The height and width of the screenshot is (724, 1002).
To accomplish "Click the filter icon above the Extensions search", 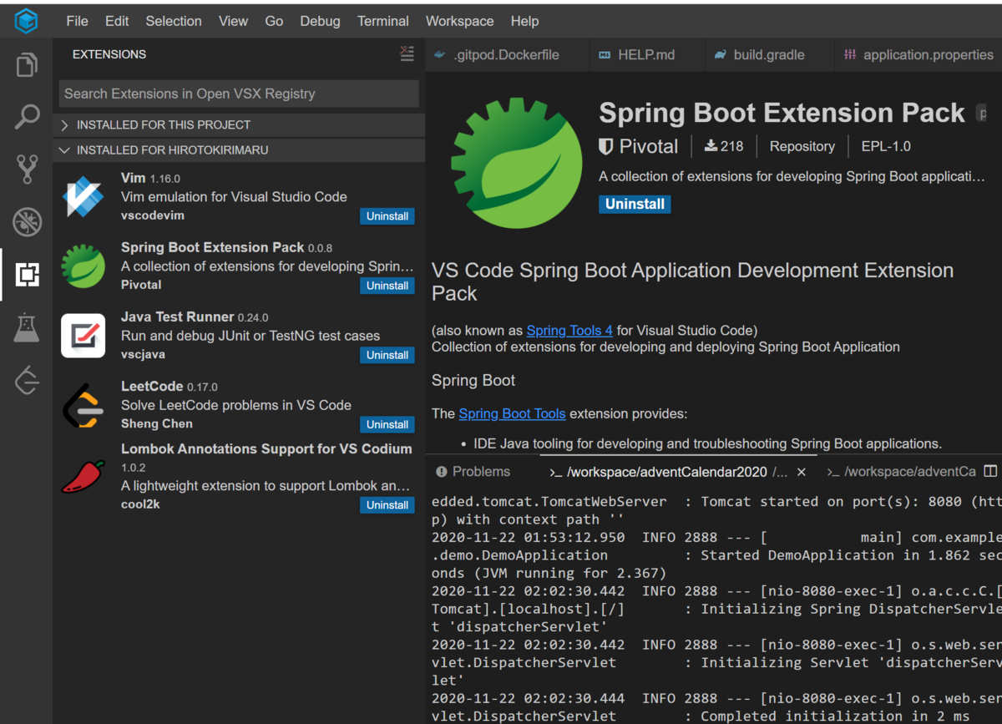I will pos(407,53).
